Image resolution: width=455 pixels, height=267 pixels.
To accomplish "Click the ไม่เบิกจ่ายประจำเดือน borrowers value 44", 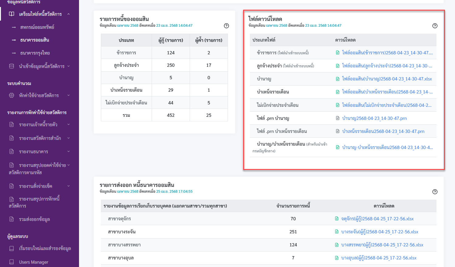I will pos(171,103).
